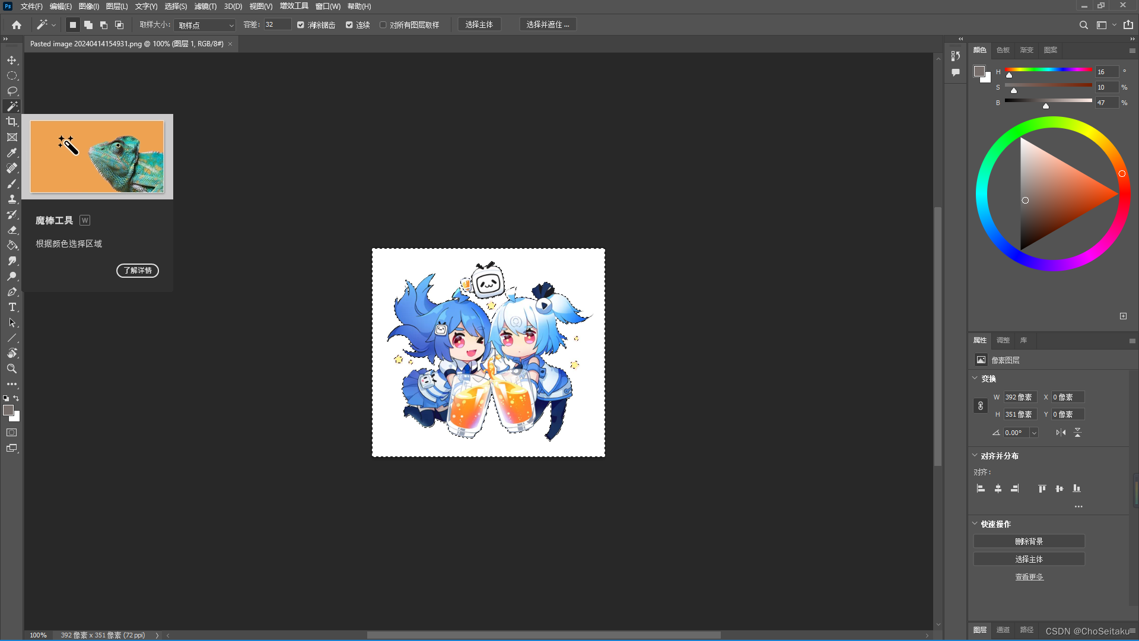Open the search magnifier in options bar

click(1083, 25)
